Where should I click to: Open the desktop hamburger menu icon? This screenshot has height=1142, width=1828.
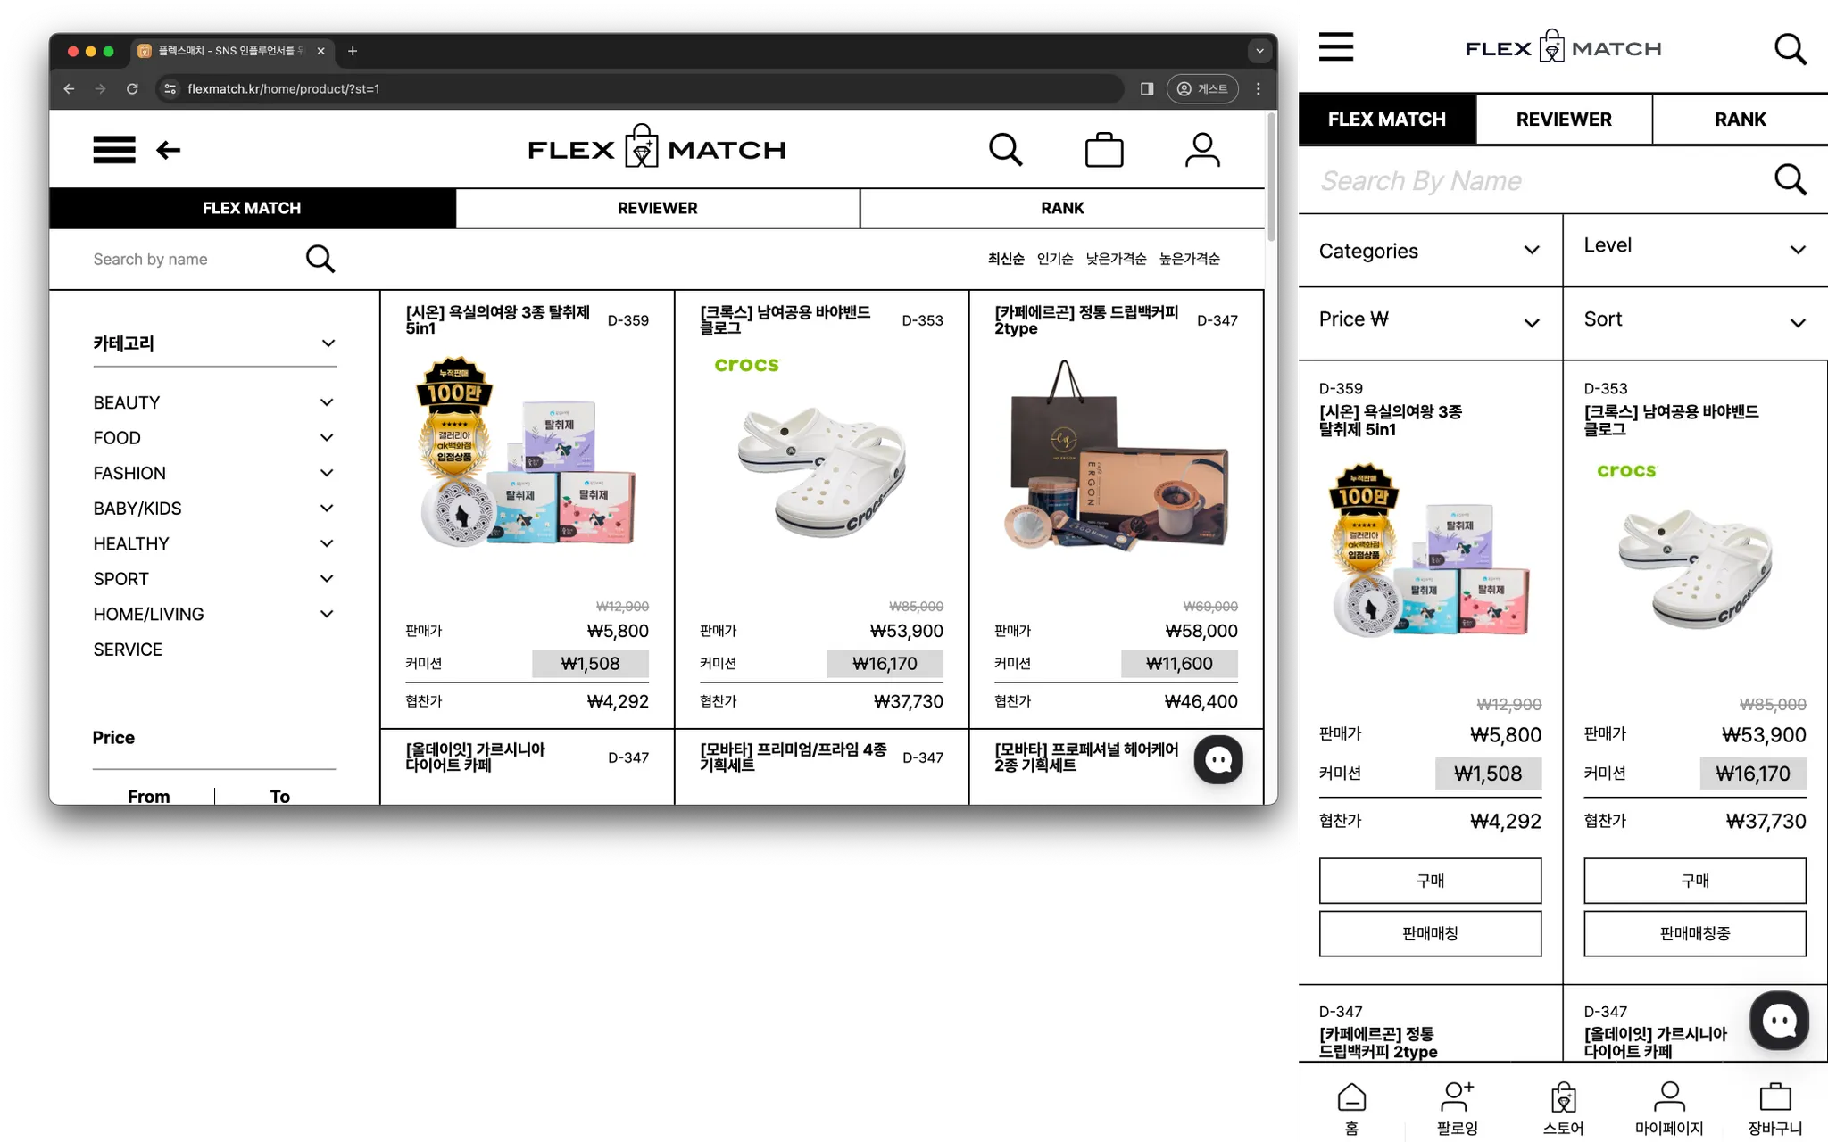(x=114, y=150)
